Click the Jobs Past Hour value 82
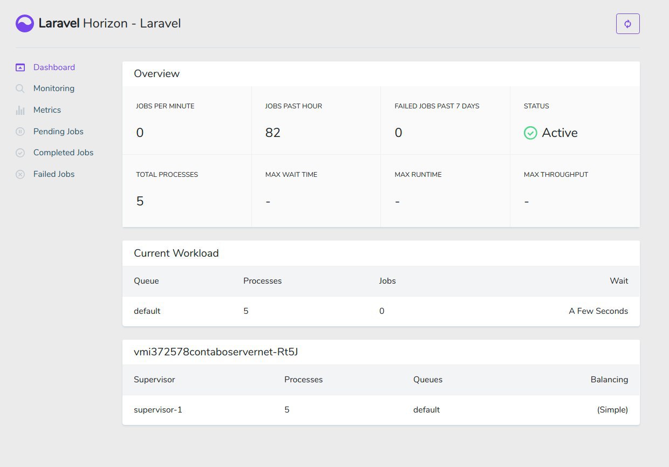 pyautogui.click(x=273, y=133)
